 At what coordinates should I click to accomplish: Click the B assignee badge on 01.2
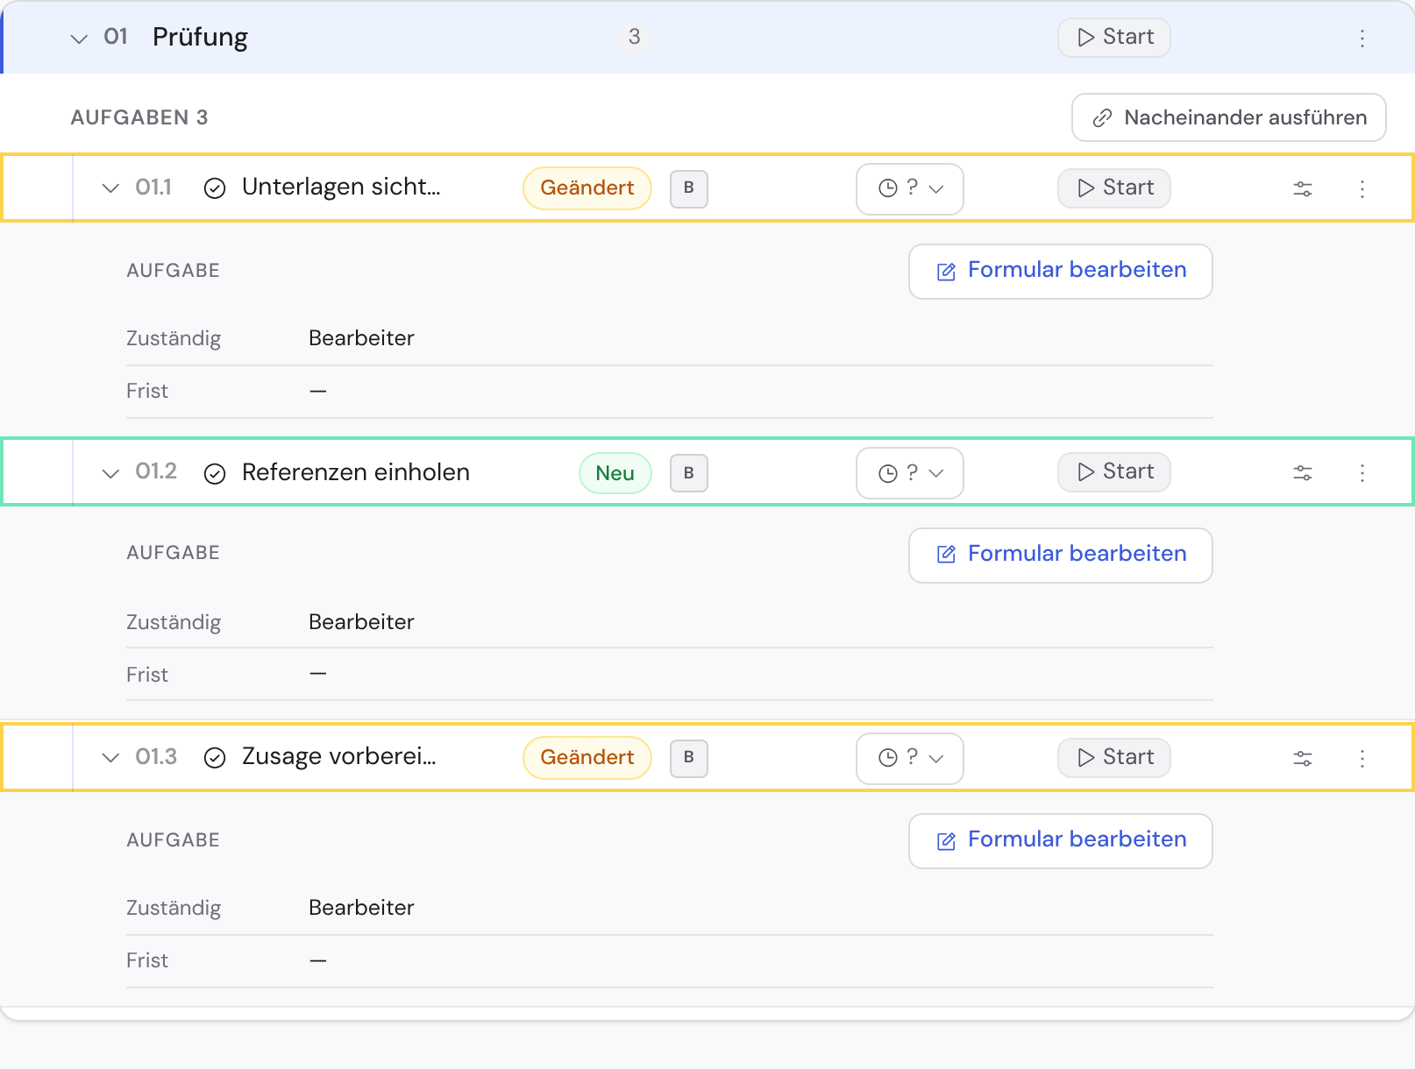coord(689,473)
